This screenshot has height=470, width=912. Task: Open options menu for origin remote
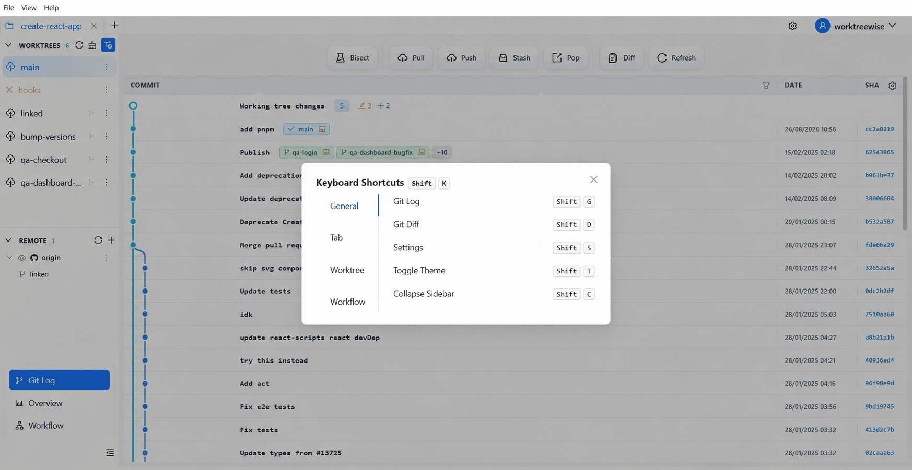(106, 258)
